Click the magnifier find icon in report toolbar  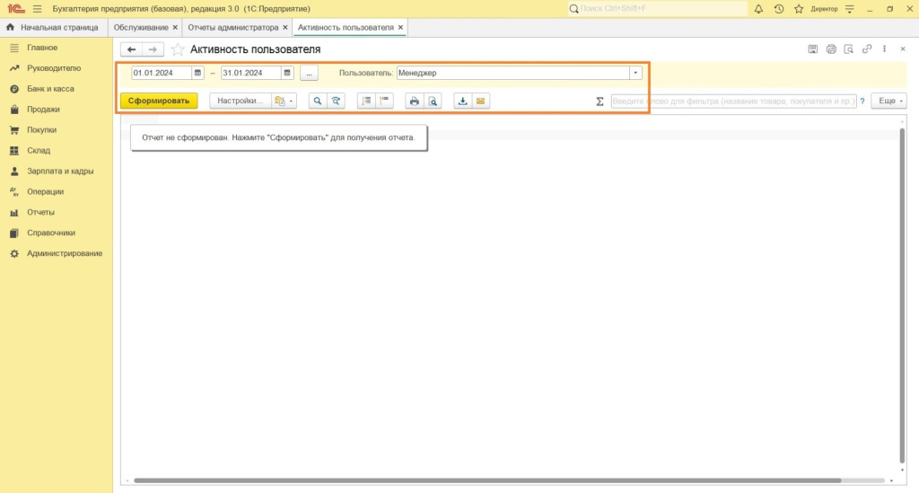click(317, 101)
